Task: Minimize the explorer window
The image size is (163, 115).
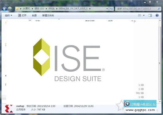Action: click(145, 2)
